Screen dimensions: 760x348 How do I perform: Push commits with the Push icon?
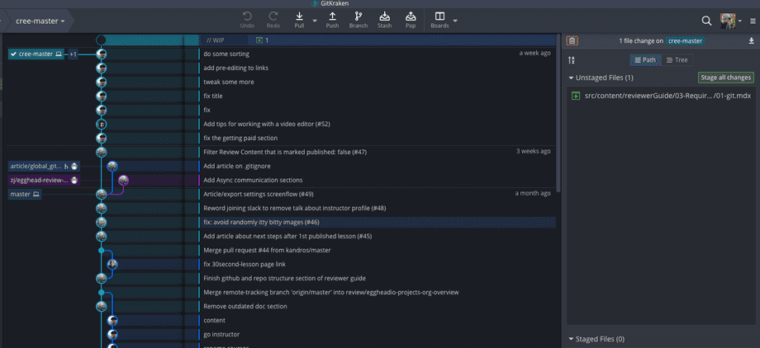pos(332,16)
